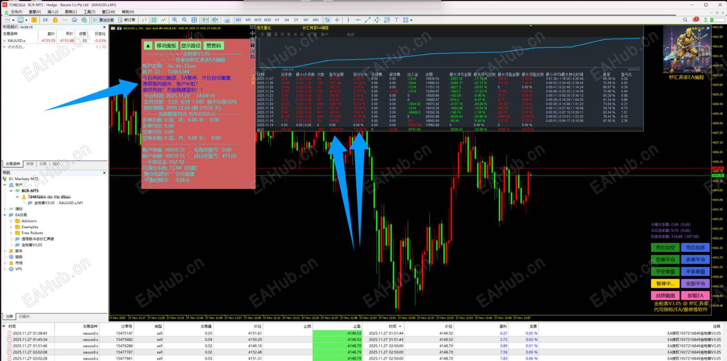This screenshot has width=727, height=361.
Task: Expand the Examples folder
Action: [11, 227]
